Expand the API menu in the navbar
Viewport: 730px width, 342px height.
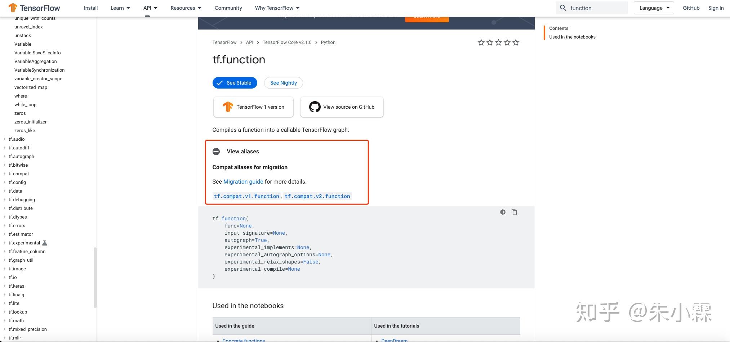point(150,8)
